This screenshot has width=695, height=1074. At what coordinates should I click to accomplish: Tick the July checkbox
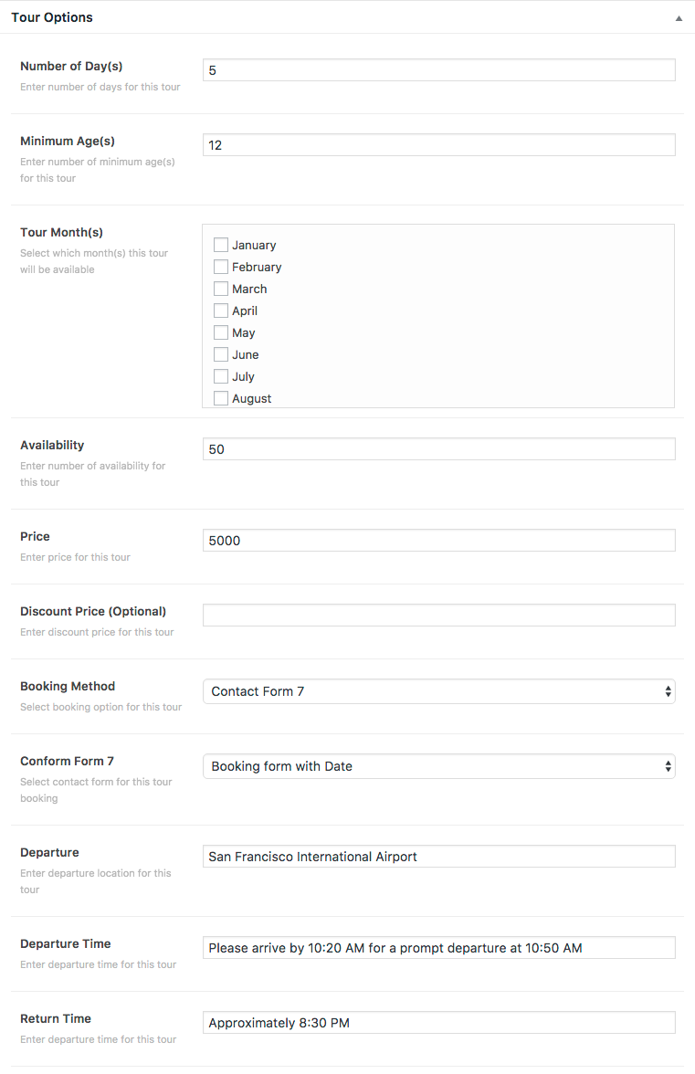click(220, 376)
